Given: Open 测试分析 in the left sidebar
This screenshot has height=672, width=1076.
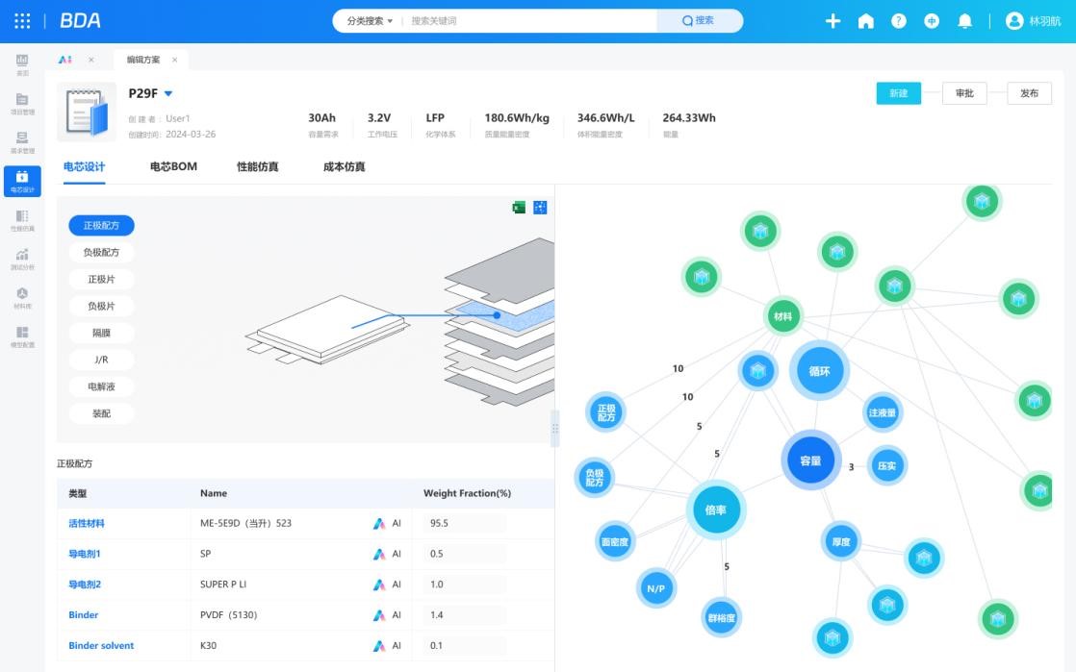Looking at the screenshot, I should [22, 260].
